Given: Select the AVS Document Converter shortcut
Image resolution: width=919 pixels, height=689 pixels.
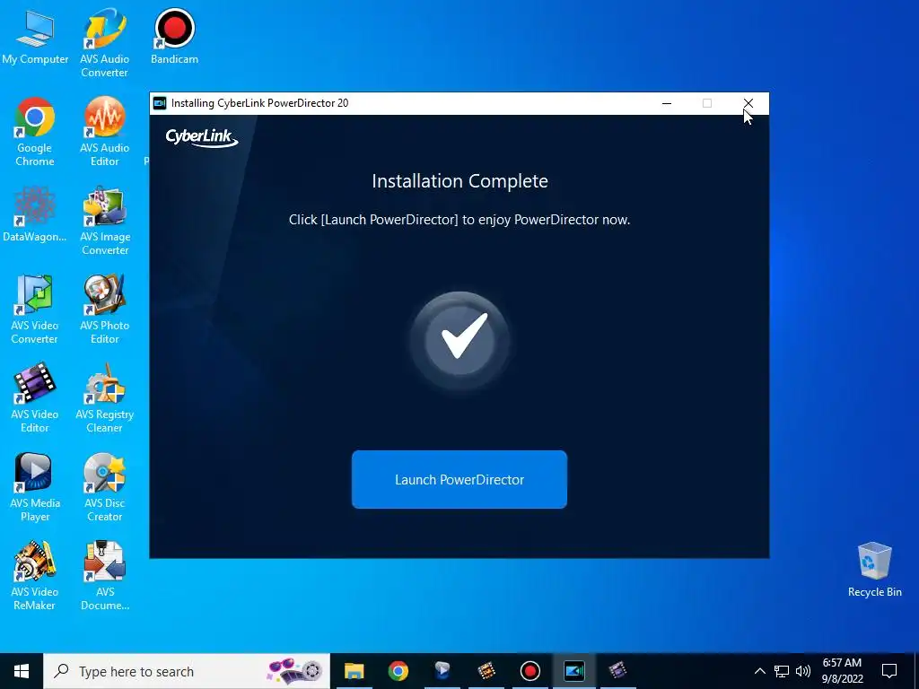Looking at the screenshot, I should [104, 576].
